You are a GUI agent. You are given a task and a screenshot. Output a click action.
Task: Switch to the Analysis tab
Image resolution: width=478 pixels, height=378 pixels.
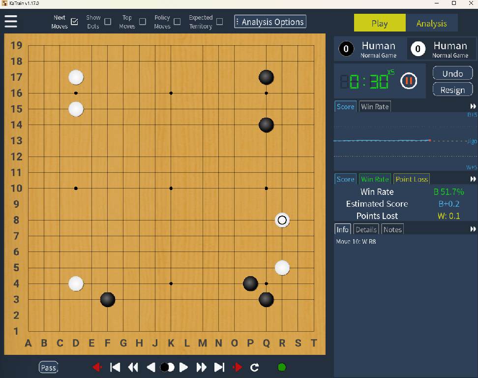click(431, 23)
